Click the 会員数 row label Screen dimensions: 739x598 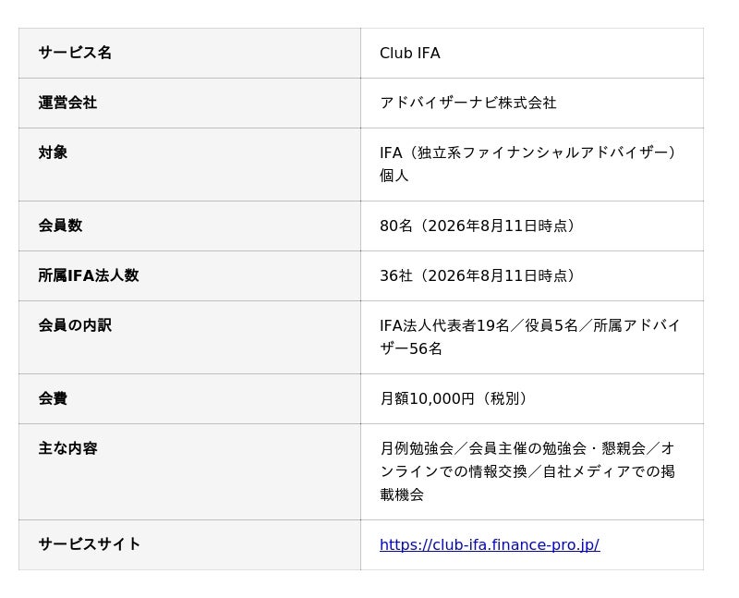(x=60, y=226)
